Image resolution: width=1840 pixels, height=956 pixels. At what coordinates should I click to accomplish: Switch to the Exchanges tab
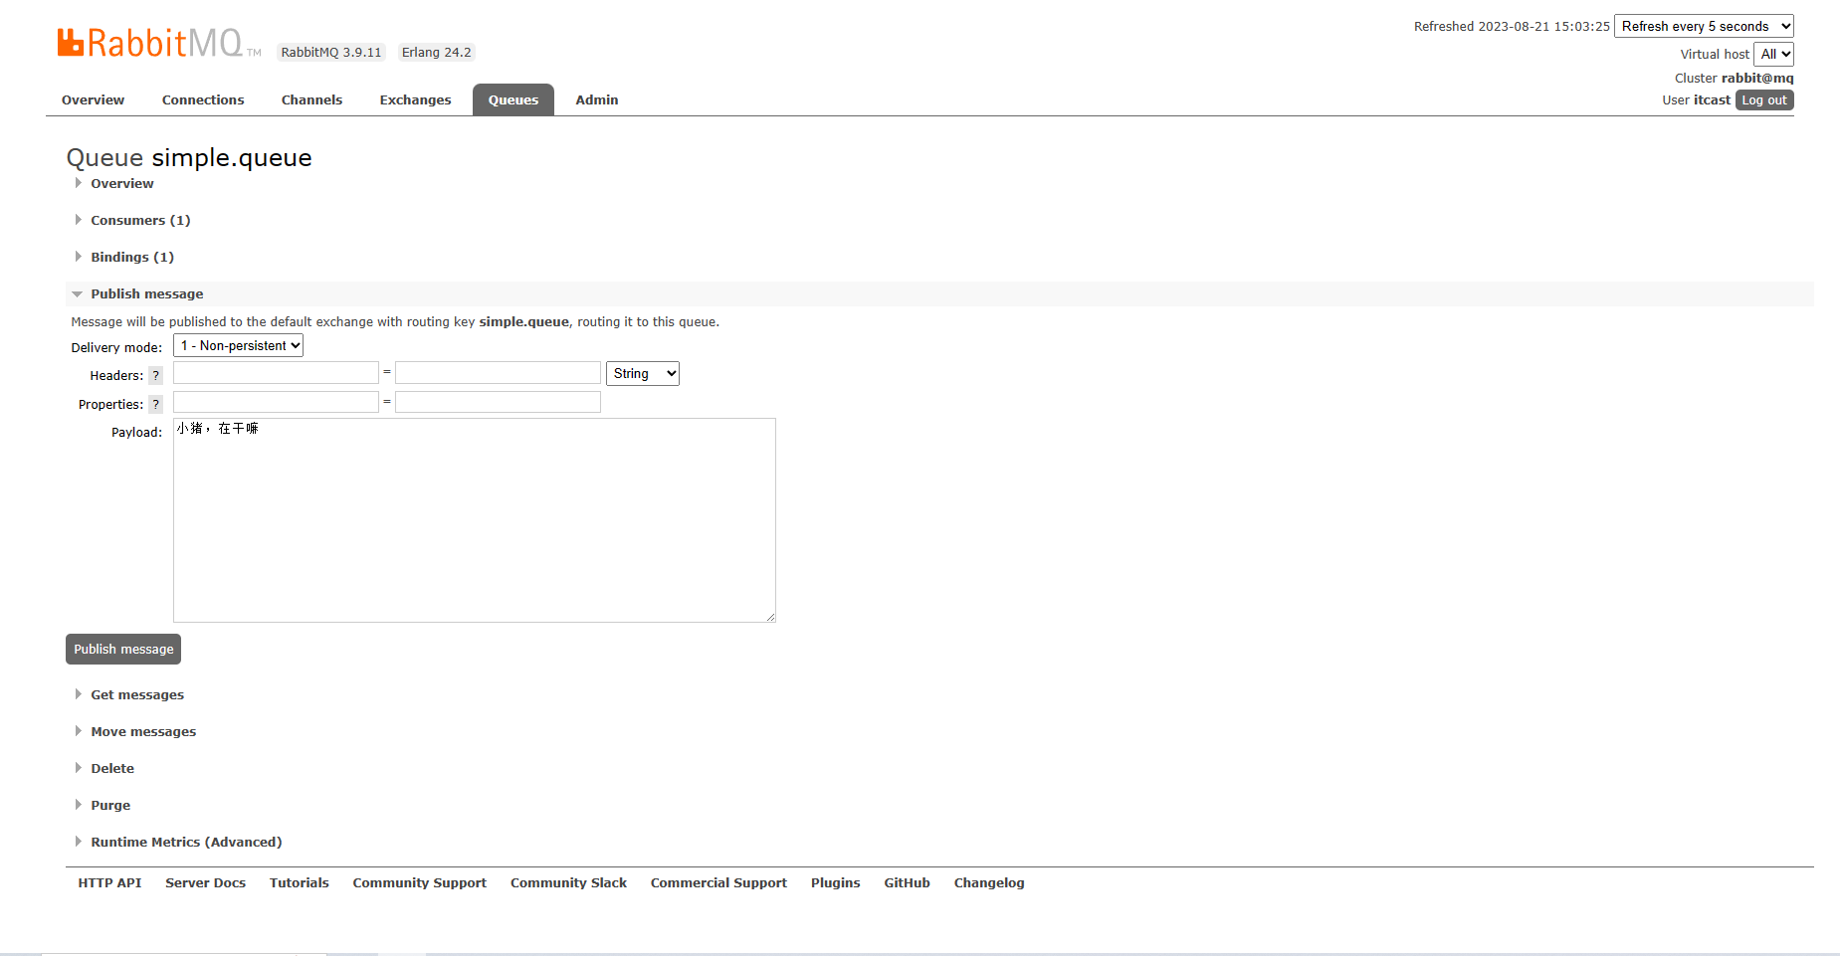point(415,99)
